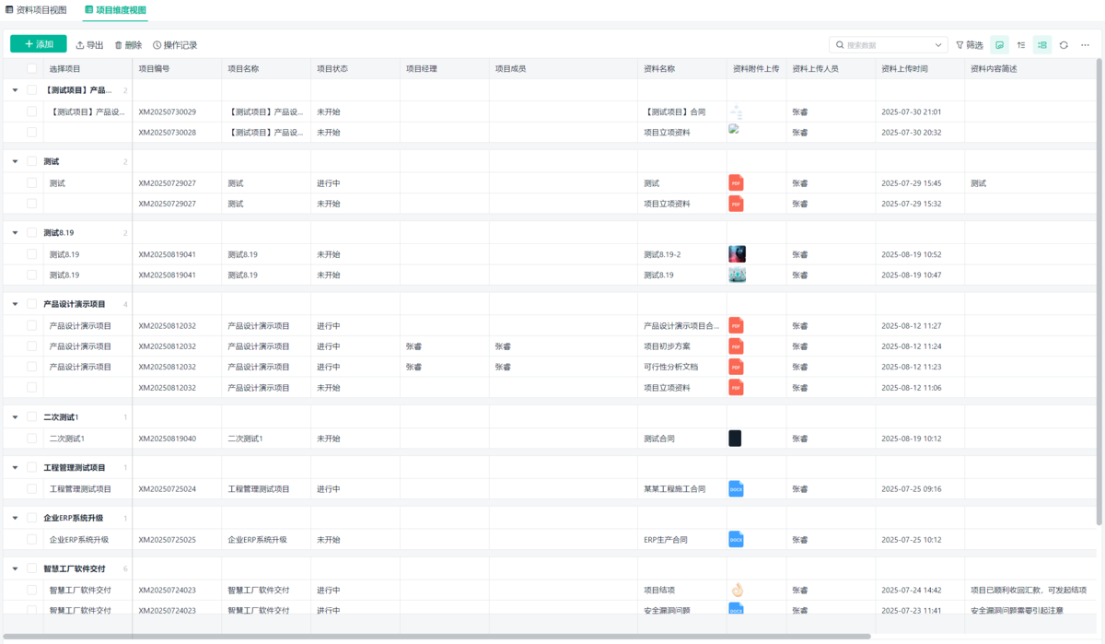Click the horizontal scrollbar at table bottom

click(437, 636)
